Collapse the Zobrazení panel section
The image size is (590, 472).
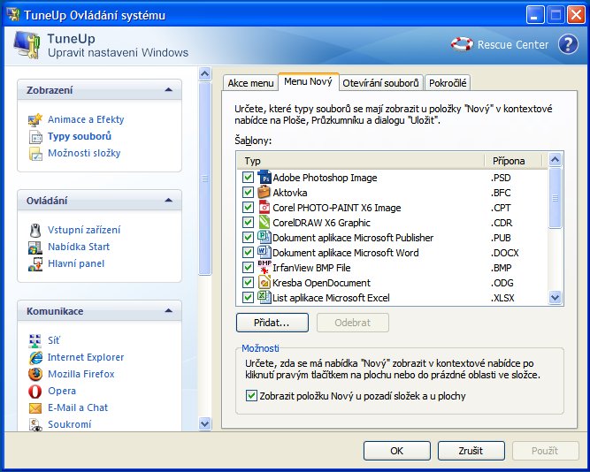pos(169,90)
